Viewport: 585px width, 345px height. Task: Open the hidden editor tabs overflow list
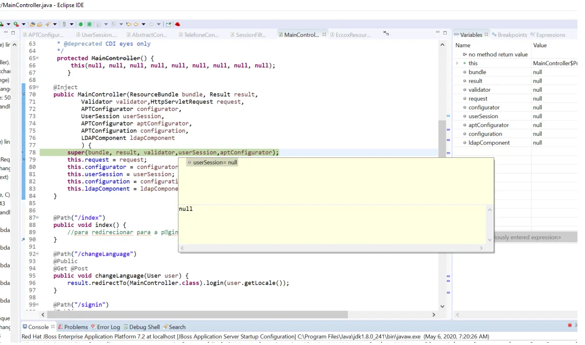[x=387, y=34]
